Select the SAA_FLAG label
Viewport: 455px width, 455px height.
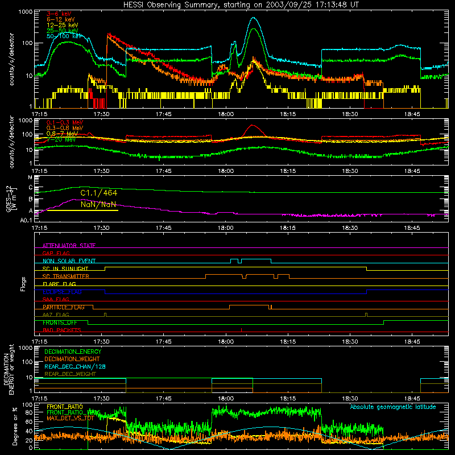[56, 299]
